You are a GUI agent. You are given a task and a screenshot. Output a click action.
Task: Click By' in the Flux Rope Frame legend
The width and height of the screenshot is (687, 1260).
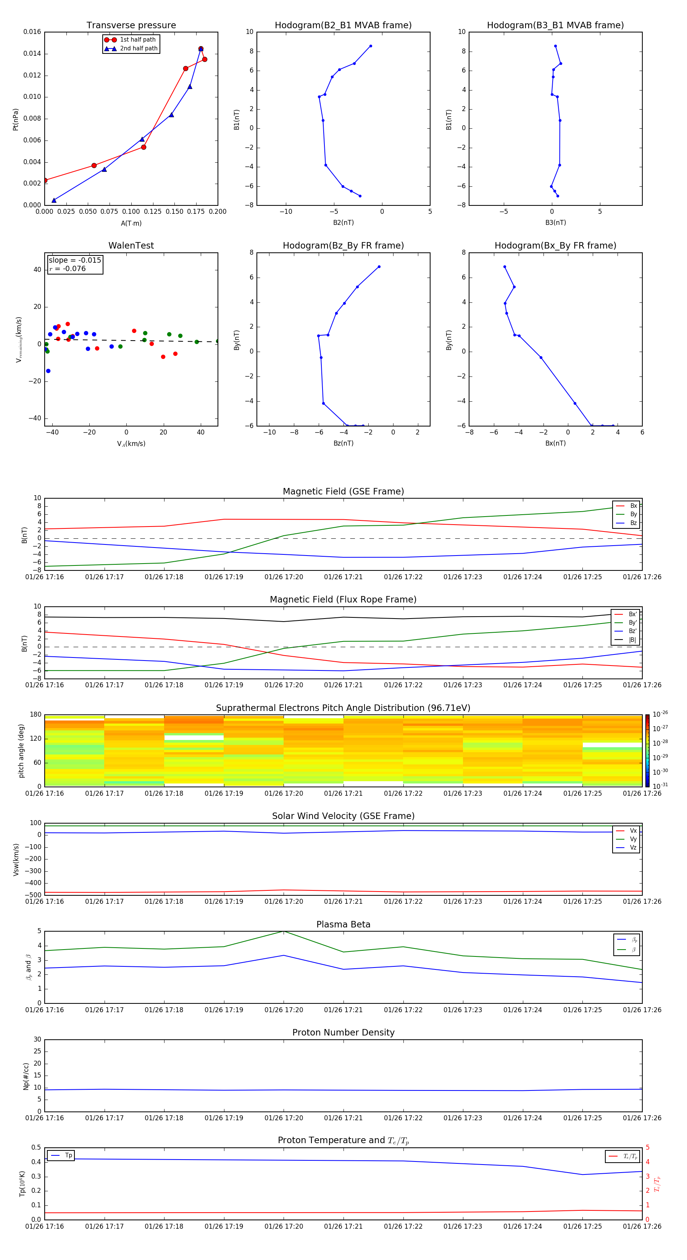[626, 623]
